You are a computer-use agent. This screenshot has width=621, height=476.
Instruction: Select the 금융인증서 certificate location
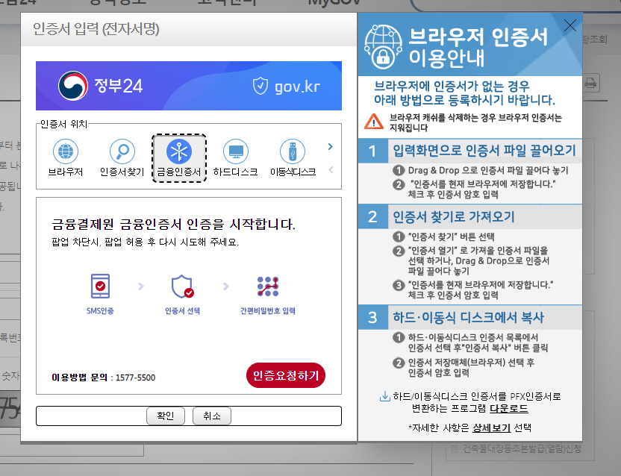point(179,158)
